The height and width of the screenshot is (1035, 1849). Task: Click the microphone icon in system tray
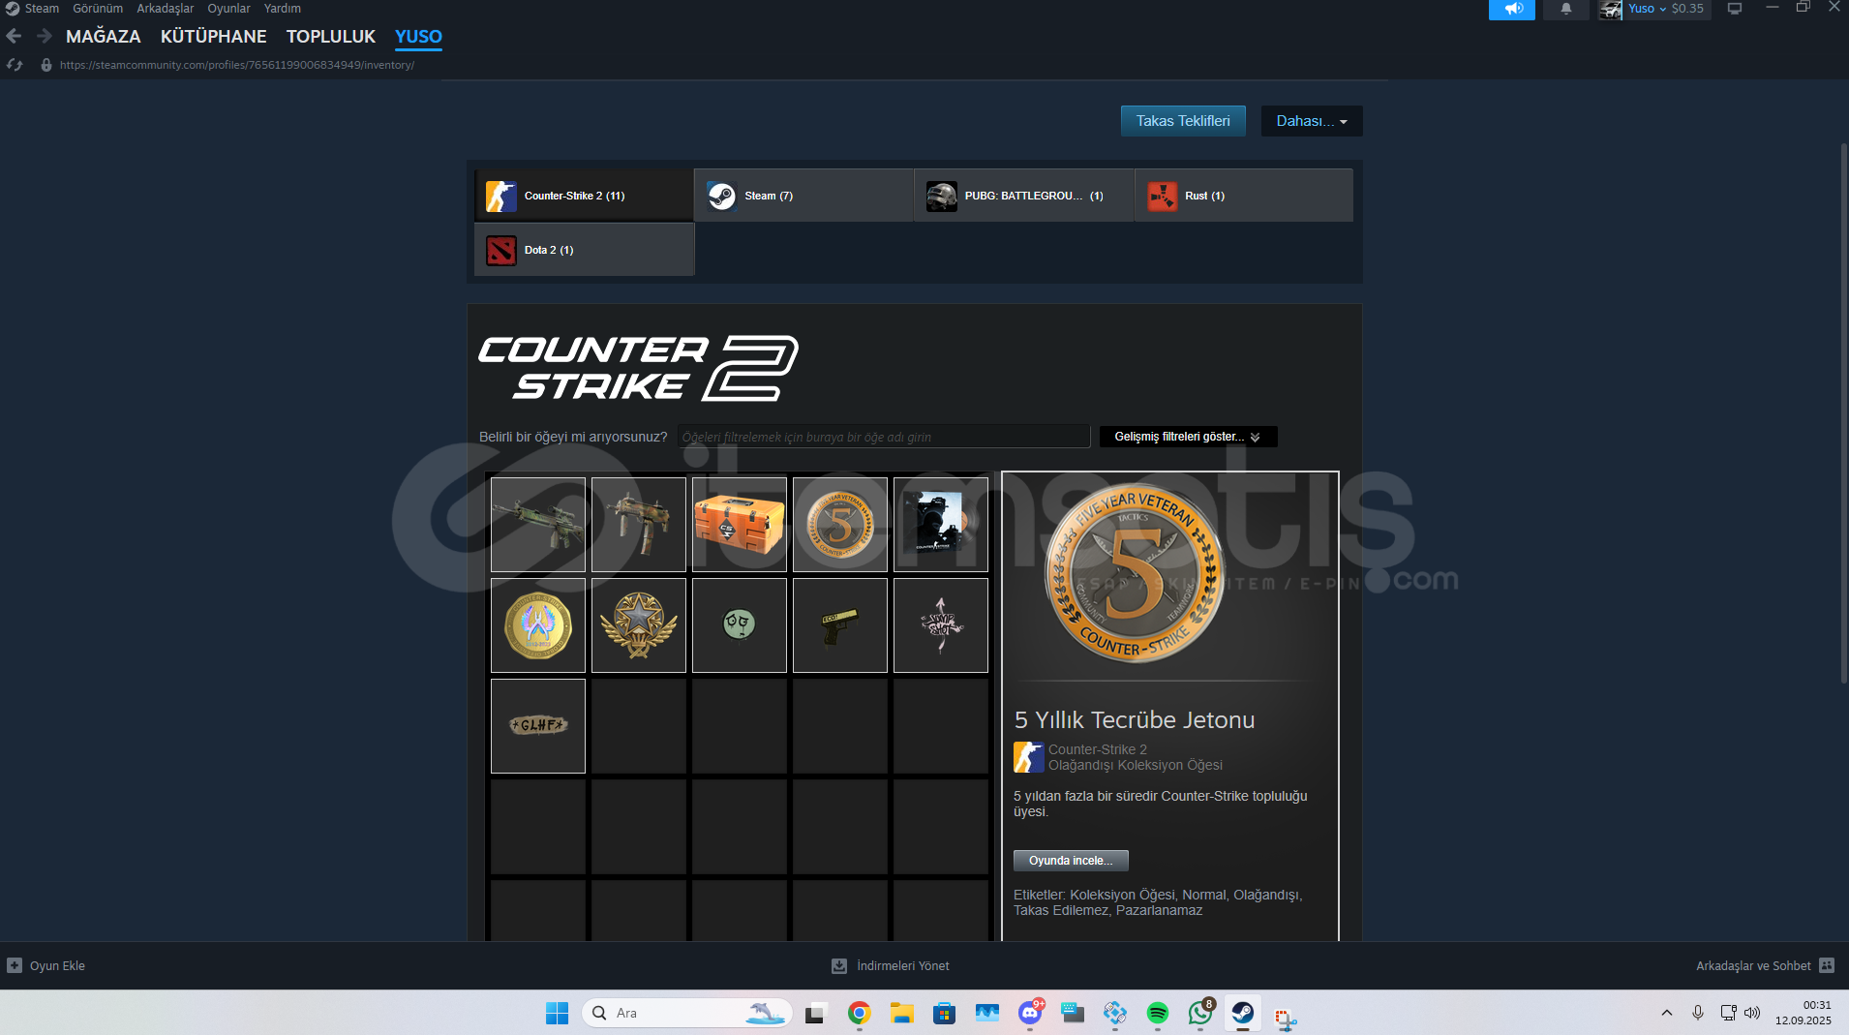pyautogui.click(x=1698, y=1013)
